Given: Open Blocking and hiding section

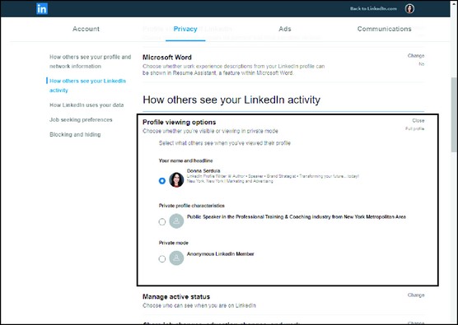Looking at the screenshot, I should (x=75, y=134).
